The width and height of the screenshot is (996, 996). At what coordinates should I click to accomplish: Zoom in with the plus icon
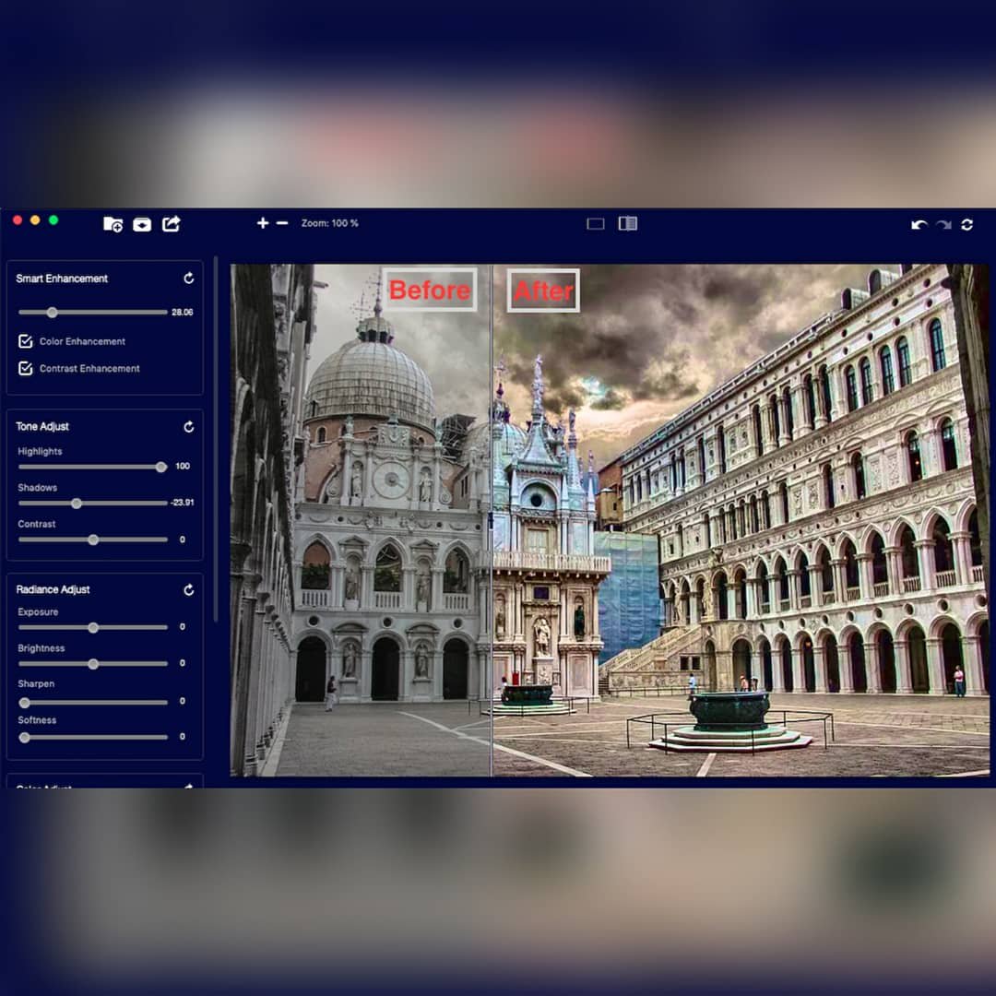coord(262,223)
